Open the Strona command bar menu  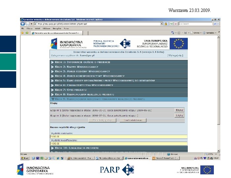pos(196,33)
